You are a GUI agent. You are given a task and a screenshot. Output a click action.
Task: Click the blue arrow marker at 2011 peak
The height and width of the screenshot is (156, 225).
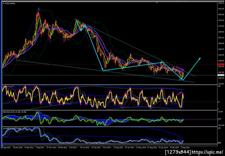[39, 9]
